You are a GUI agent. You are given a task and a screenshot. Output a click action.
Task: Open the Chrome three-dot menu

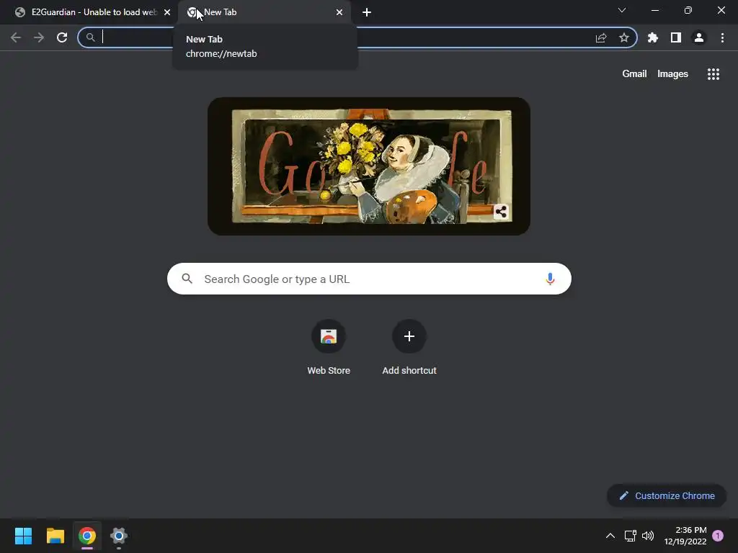(x=722, y=37)
